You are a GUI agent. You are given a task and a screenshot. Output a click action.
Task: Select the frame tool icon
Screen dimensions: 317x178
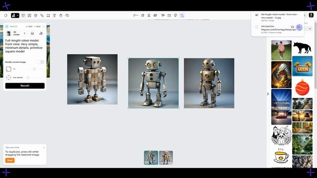48,15
